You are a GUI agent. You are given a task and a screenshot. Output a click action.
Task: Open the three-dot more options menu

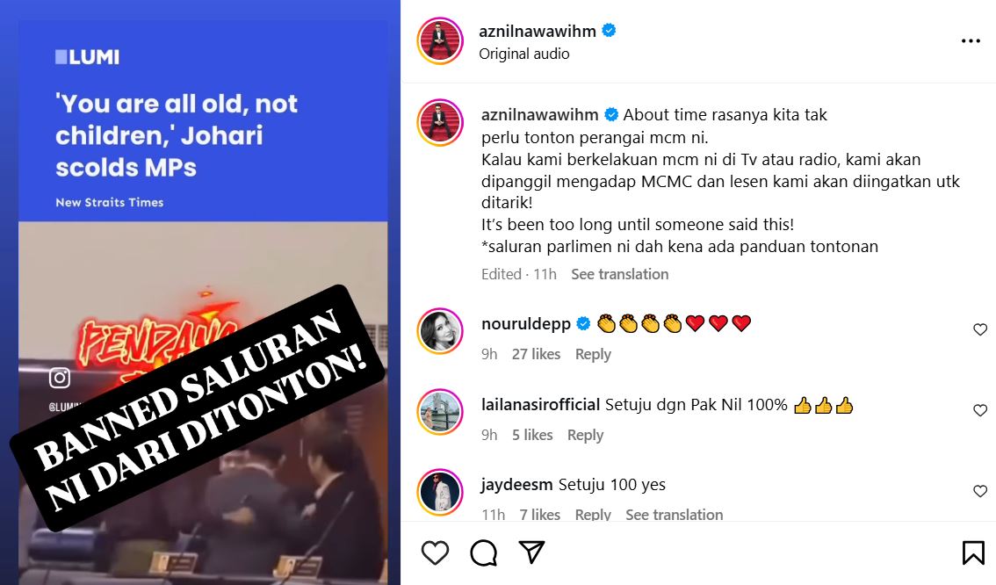pyautogui.click(x=971, y=41)
